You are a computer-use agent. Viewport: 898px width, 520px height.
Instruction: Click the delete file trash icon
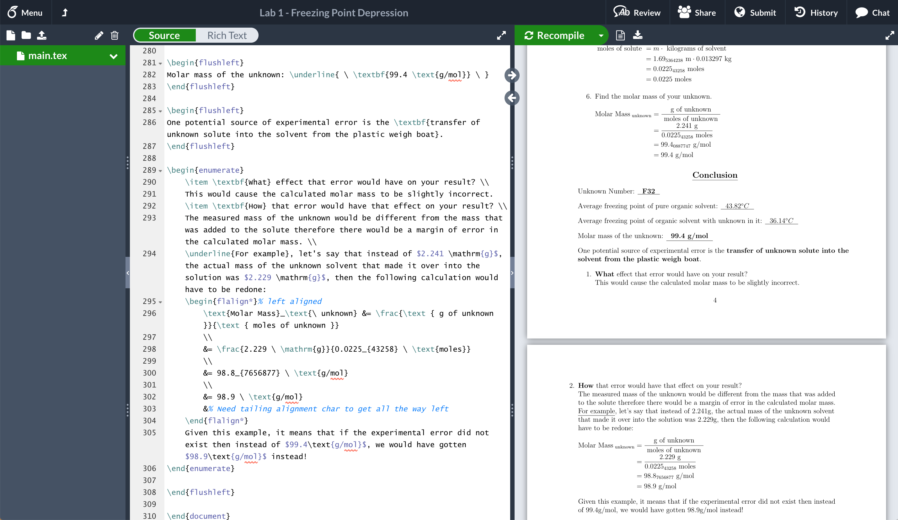pyautogui.click(x=114, y=35)
